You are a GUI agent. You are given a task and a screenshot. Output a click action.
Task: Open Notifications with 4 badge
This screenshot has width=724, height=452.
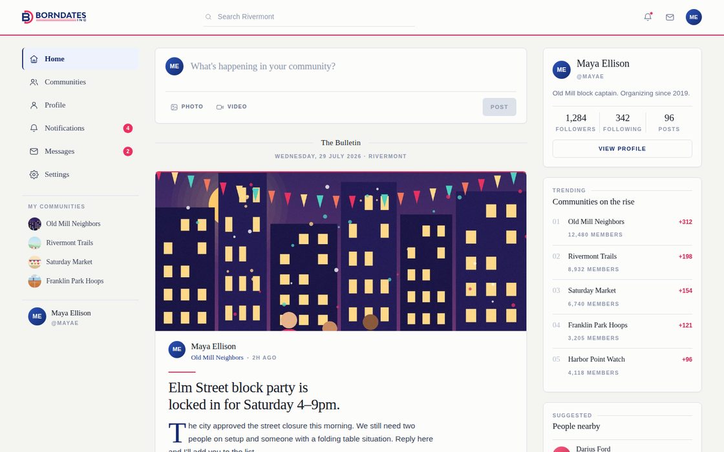click(x=80, y=128)
